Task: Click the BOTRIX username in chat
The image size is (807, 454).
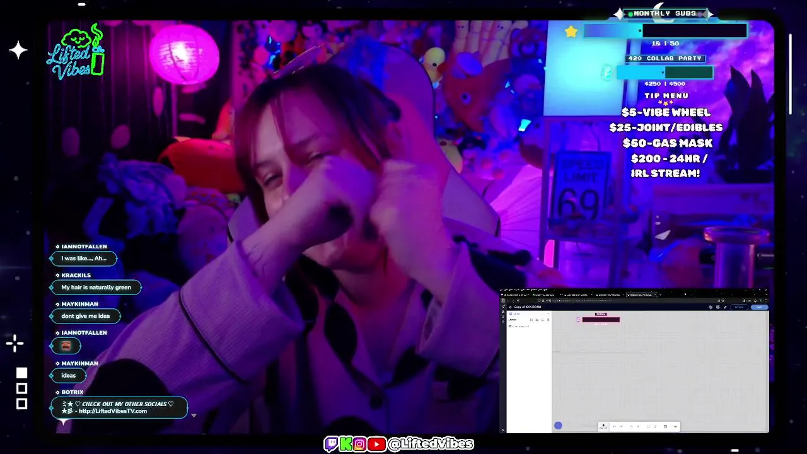Action: 72,392
